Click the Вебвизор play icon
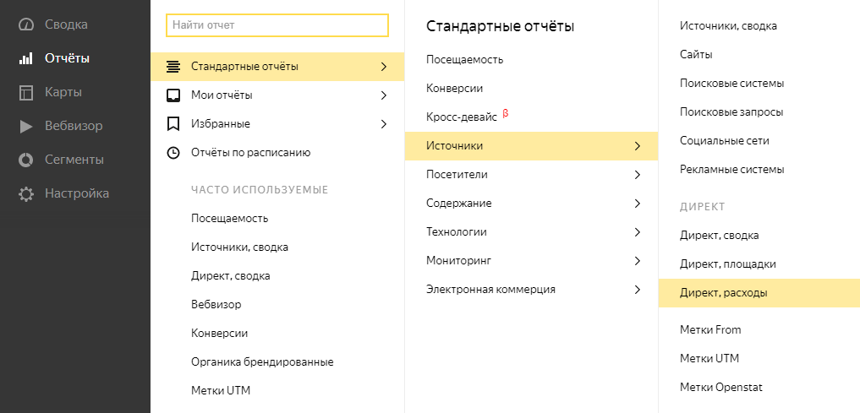 tap(26, 126)
